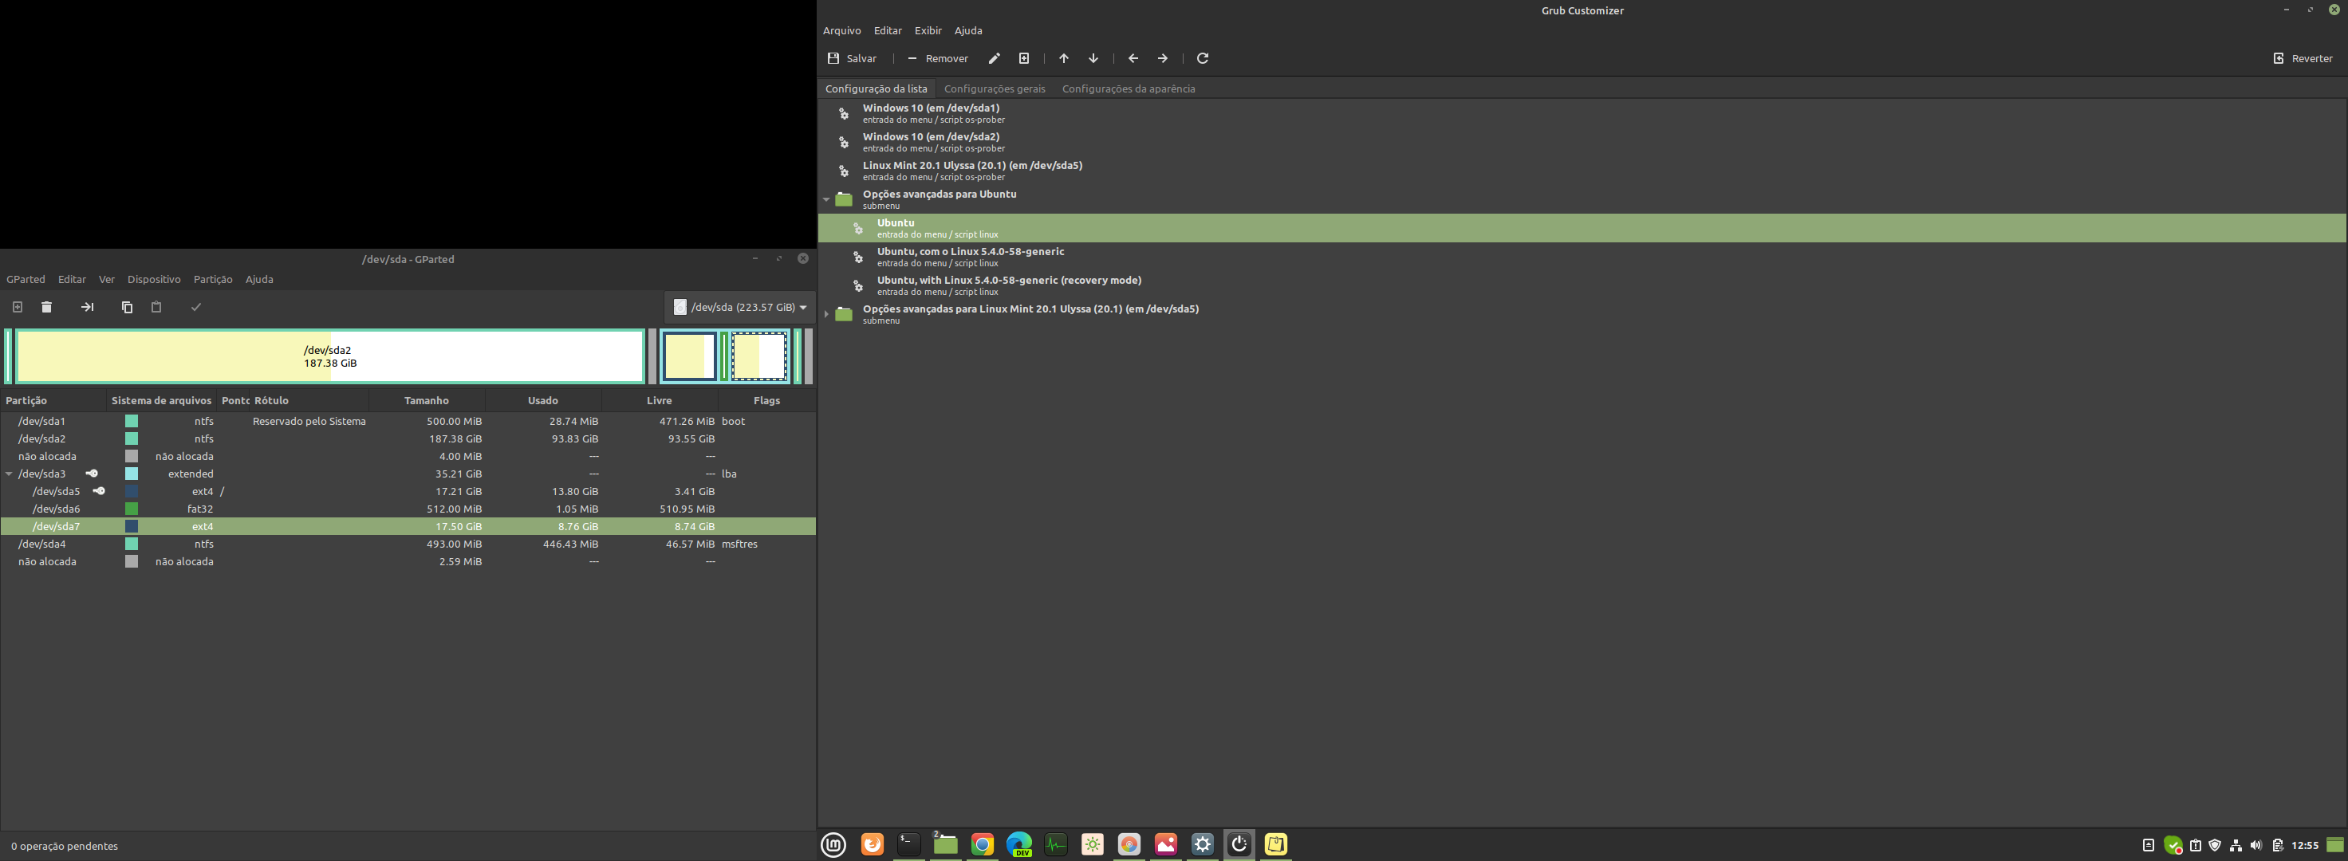Select /dev/sda4 row with msftres flag
2348x861 pixels.
(x=408, y=544)
